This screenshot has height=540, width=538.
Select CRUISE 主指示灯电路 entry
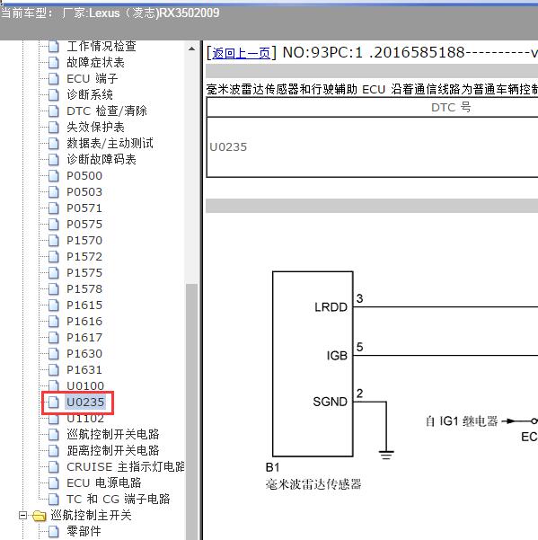[x=126, y=467]
